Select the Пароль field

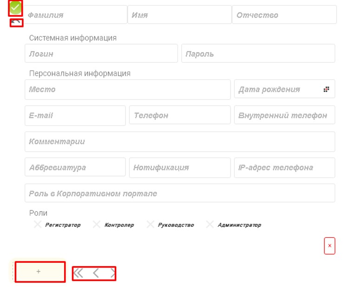(x=258, y=53)
